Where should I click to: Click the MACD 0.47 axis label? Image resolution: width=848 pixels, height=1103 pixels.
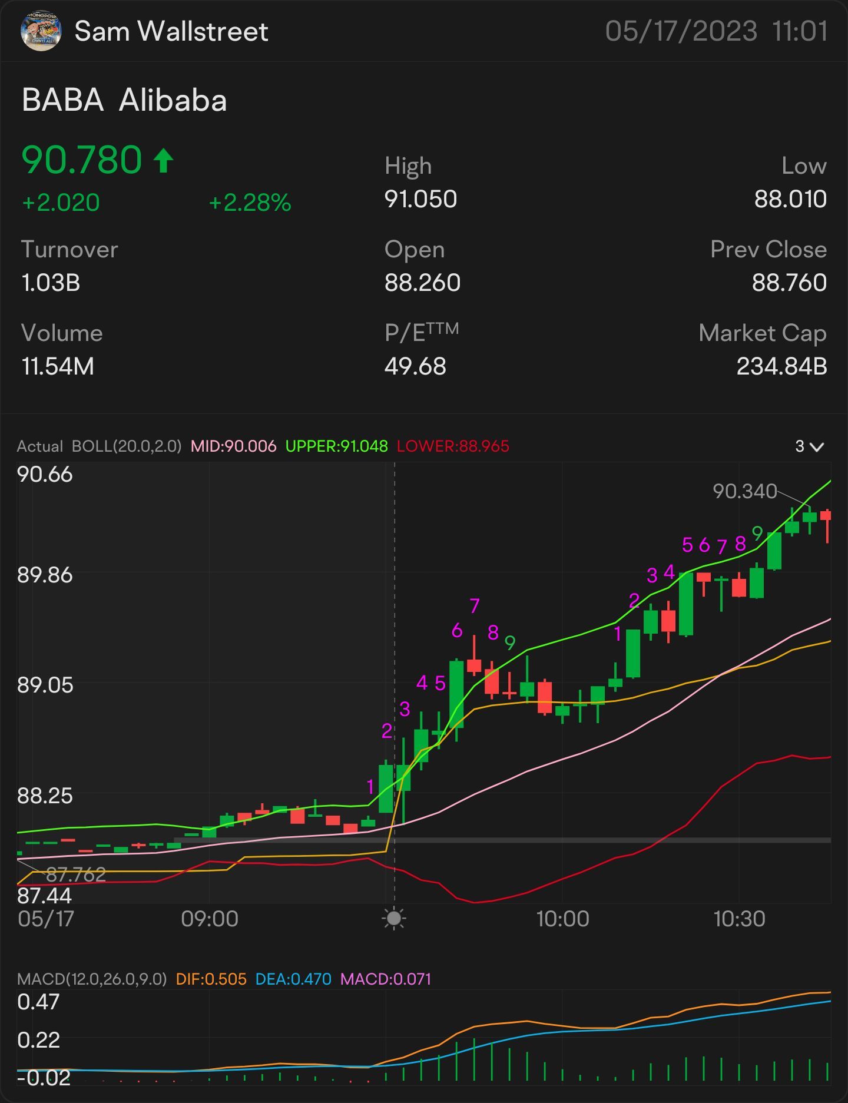point(38,1002)
